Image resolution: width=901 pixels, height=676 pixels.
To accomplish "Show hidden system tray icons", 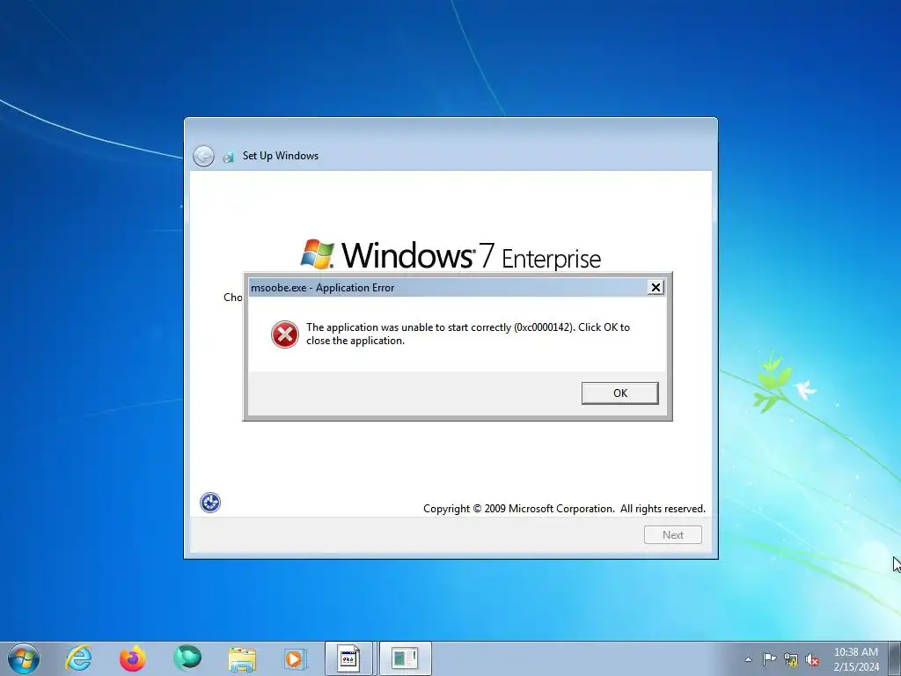I will pos(748,659).
